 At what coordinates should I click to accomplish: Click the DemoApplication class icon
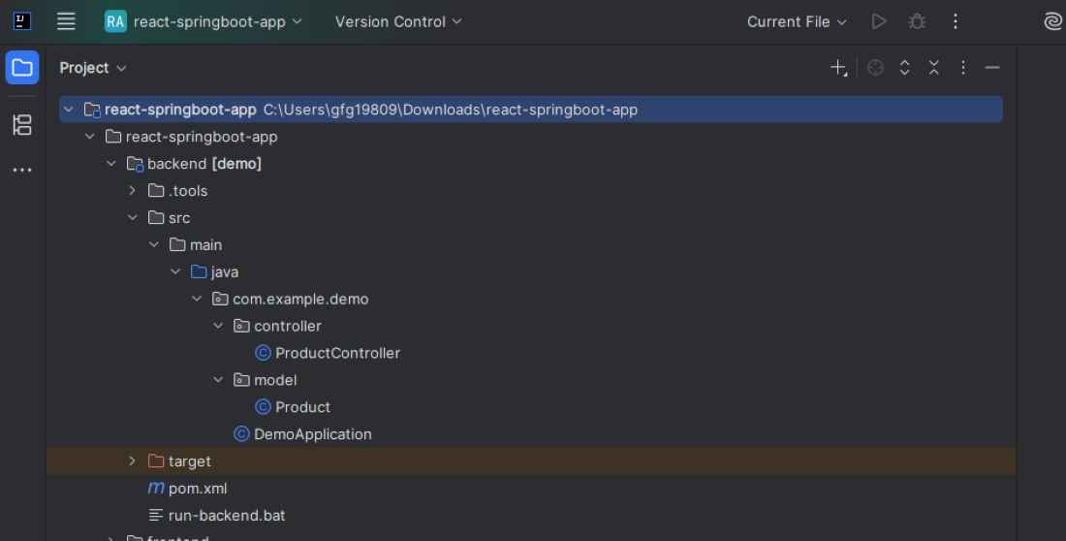(241, 434)
